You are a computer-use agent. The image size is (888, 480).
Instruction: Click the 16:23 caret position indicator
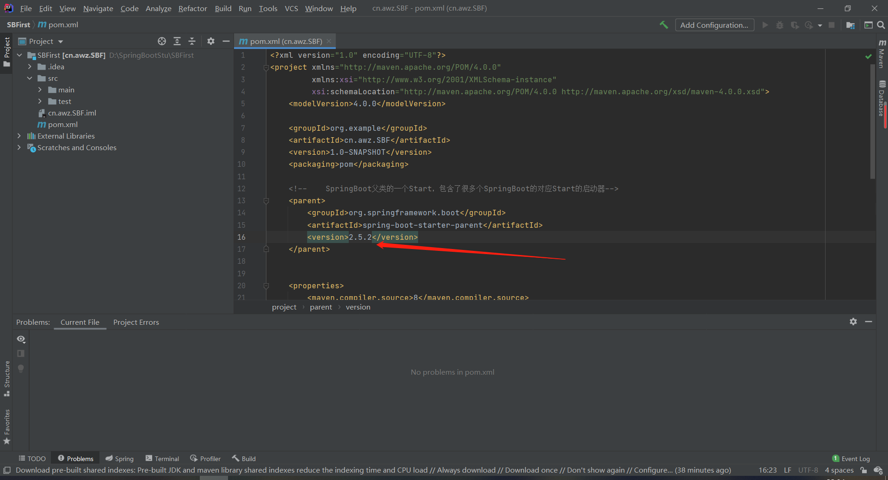tap(767, 470)
